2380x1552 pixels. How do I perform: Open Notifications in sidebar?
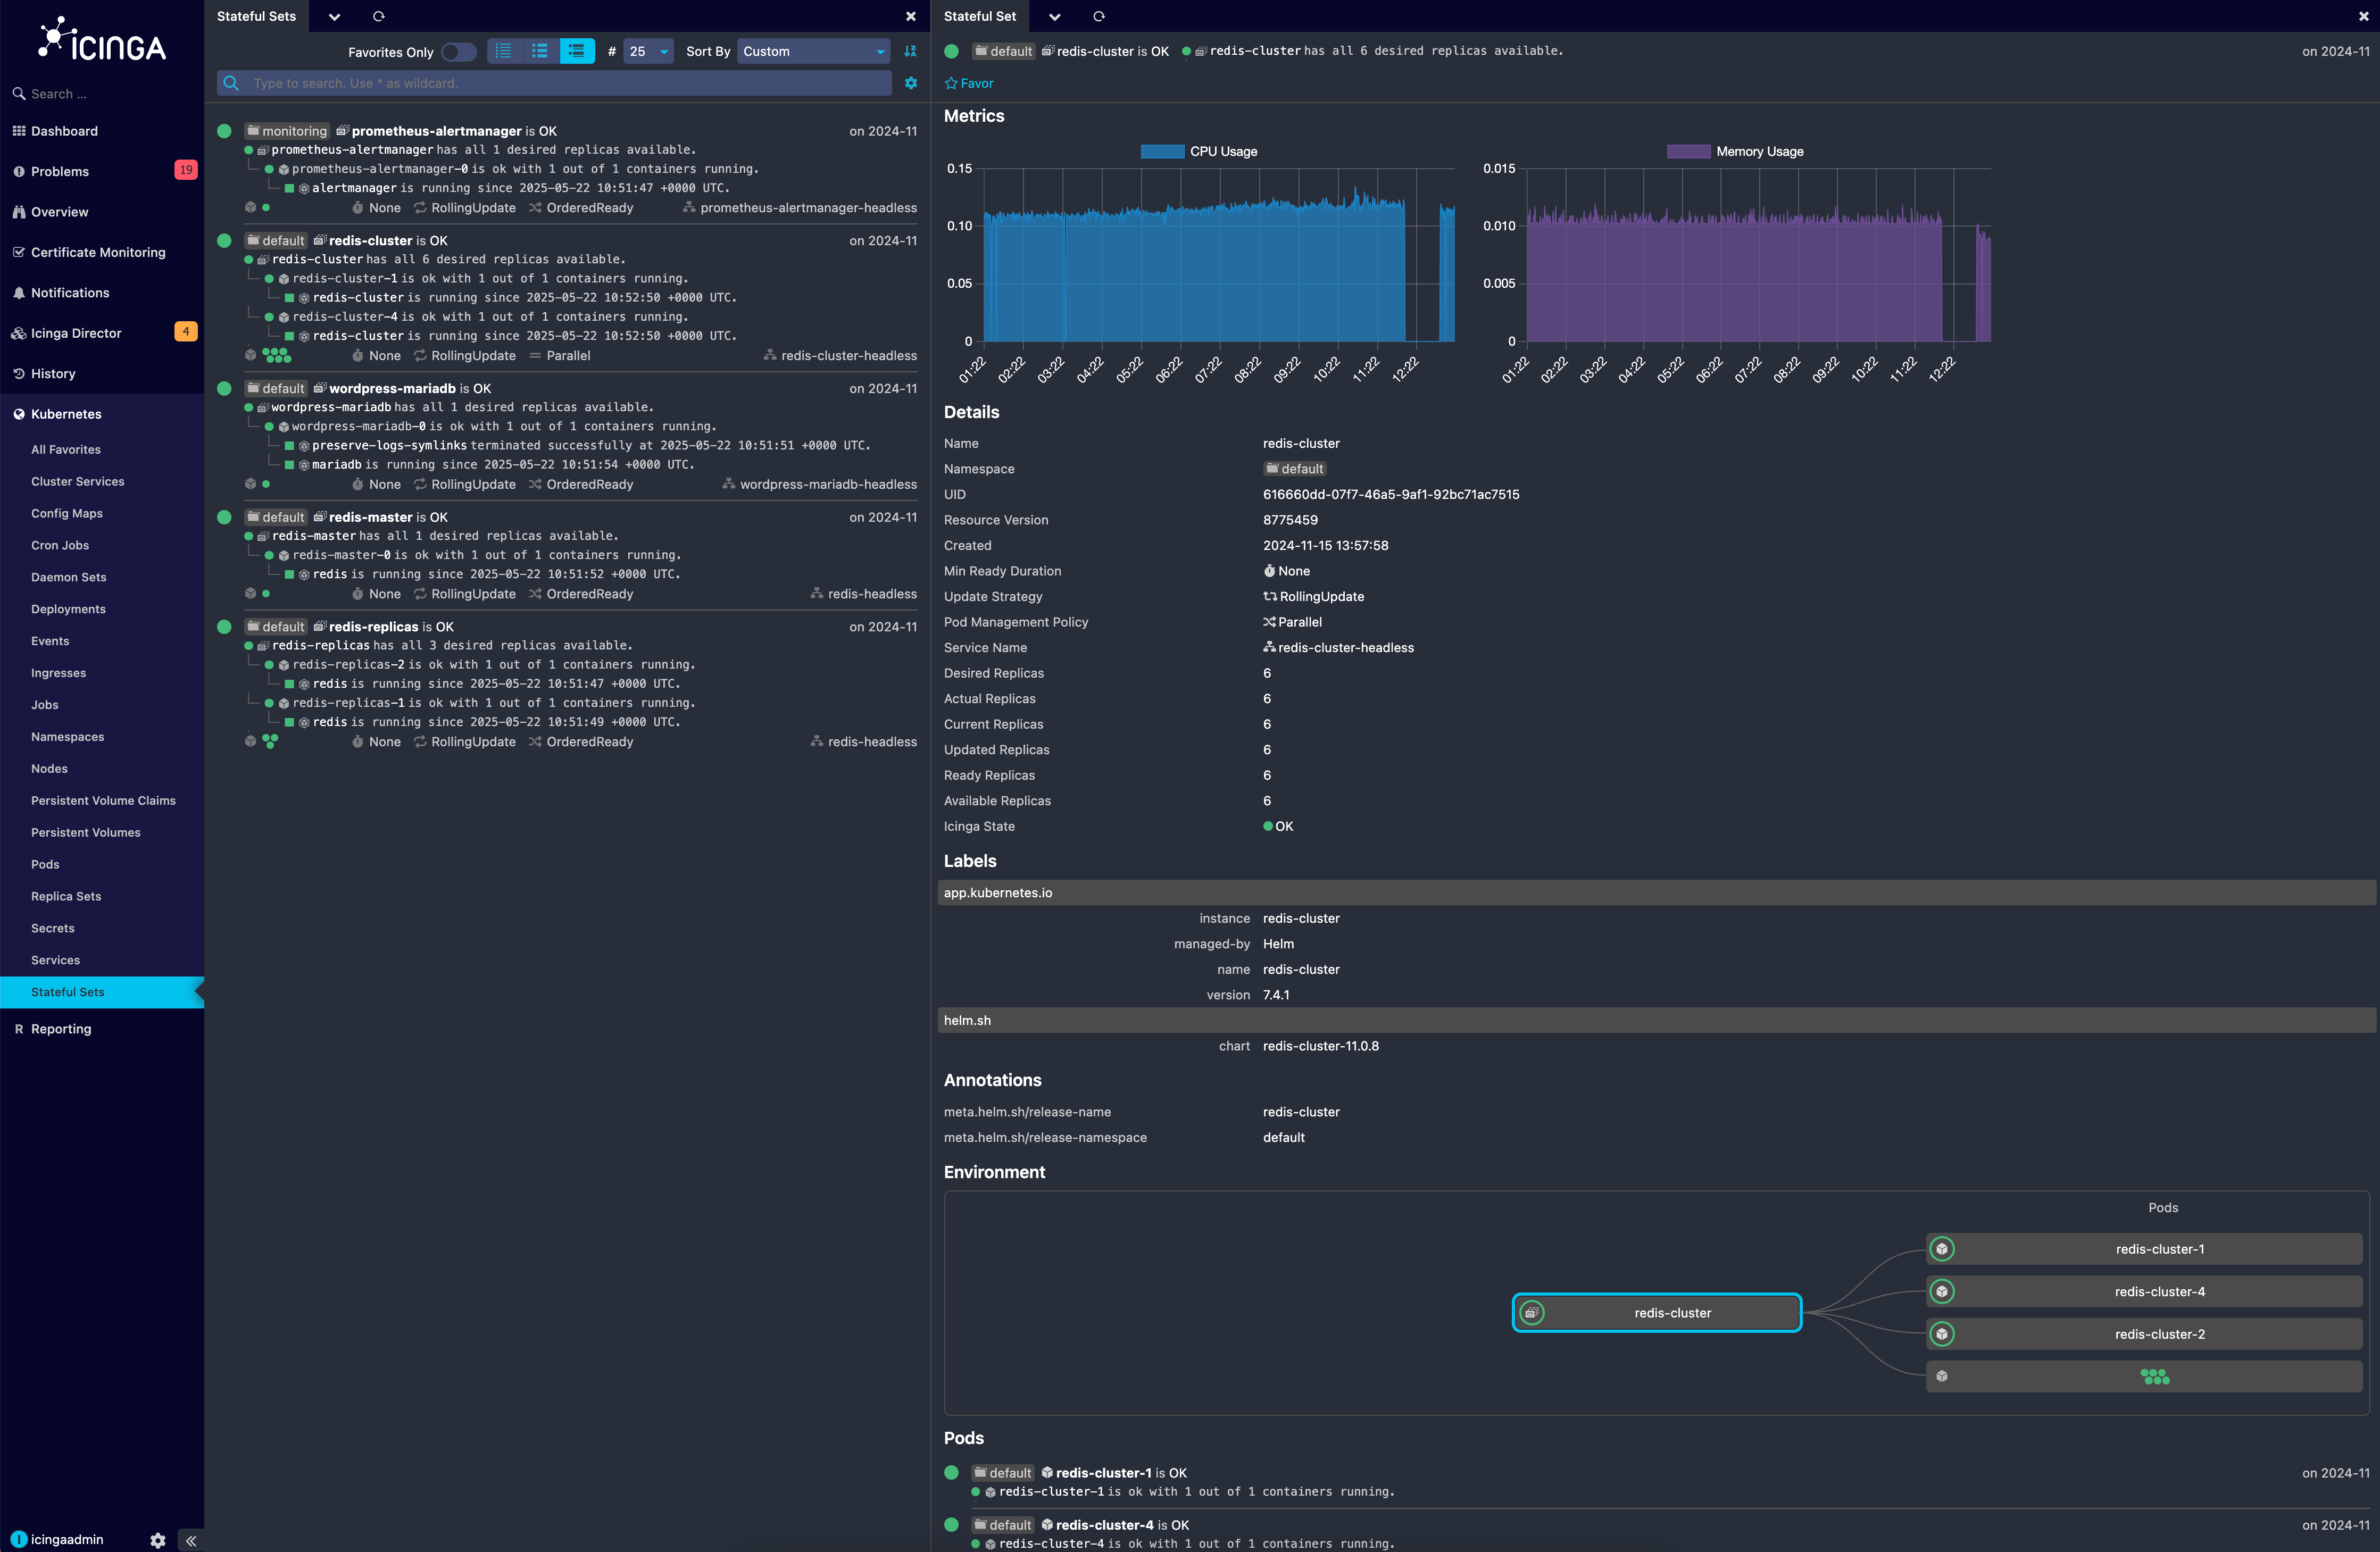[x=70, y=293]
